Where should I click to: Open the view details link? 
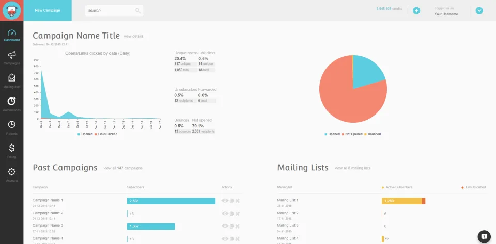tap(133, 36)
